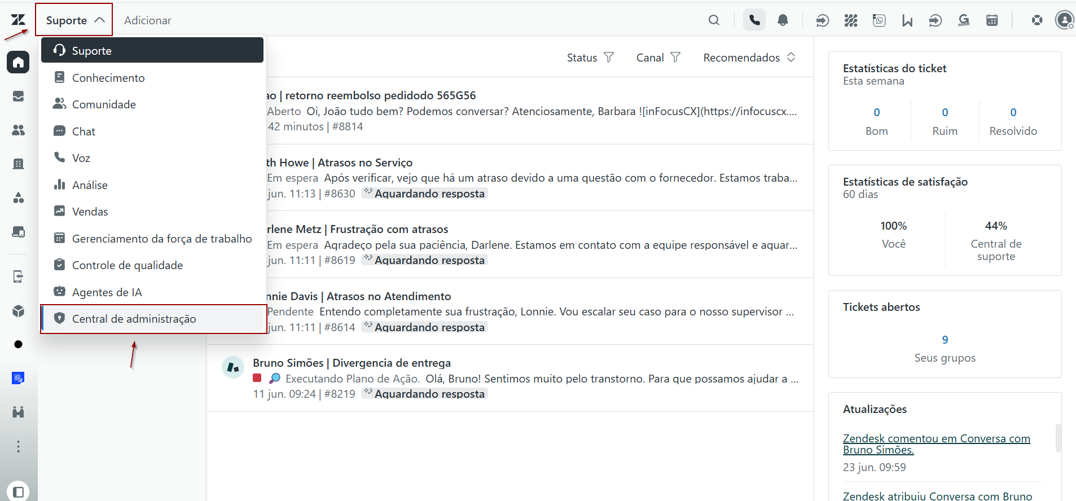The height and width of the screenshot is (501, 1076).
Task: Open Agentes de IA
Action: click(x=152, y=292)
